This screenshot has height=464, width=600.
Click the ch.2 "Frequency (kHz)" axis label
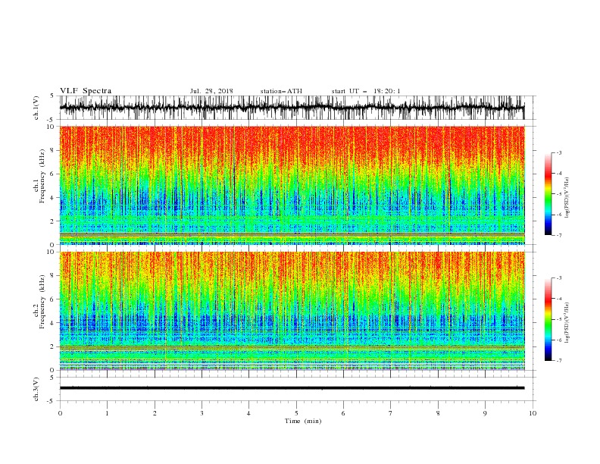tap(42, 302)
